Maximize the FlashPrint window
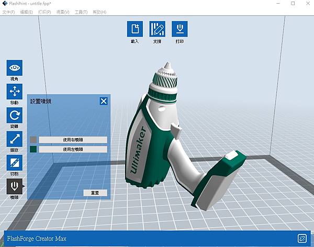 click(x=293, y=4)
